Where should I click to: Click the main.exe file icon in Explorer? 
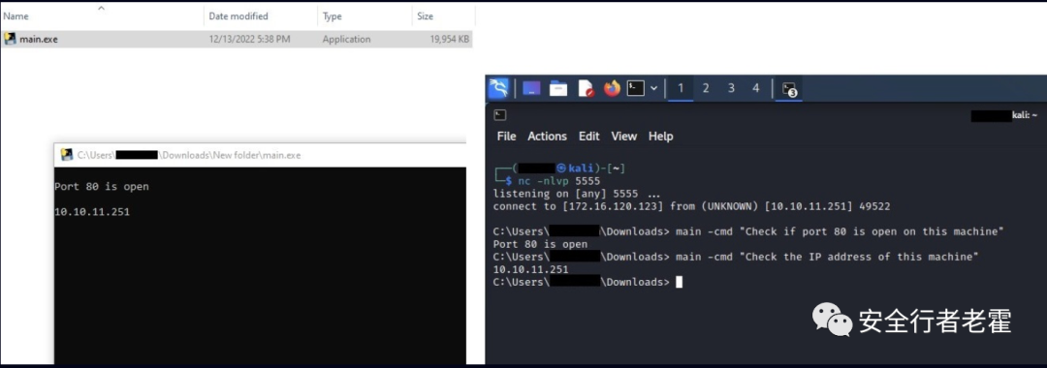[10, 39]
